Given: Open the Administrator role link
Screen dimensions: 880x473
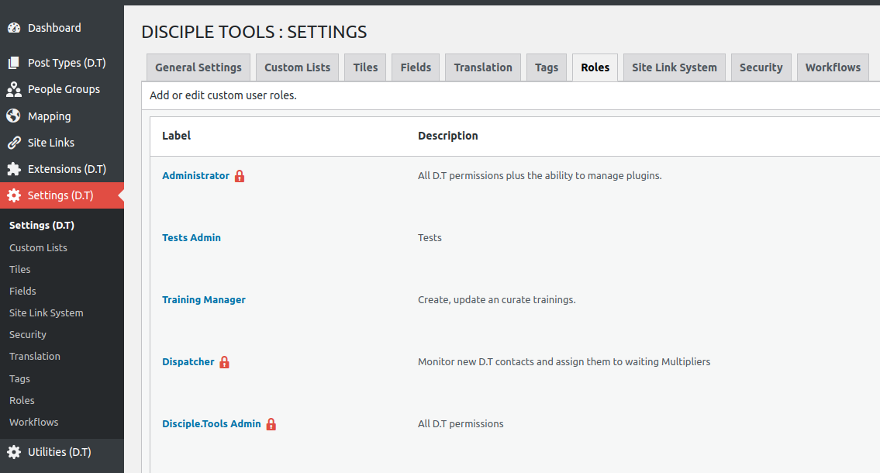Looking at the screenshot, I should [x=195, y=176].
